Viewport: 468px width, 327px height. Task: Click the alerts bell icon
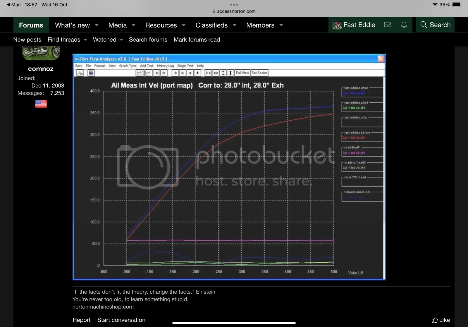404,25
